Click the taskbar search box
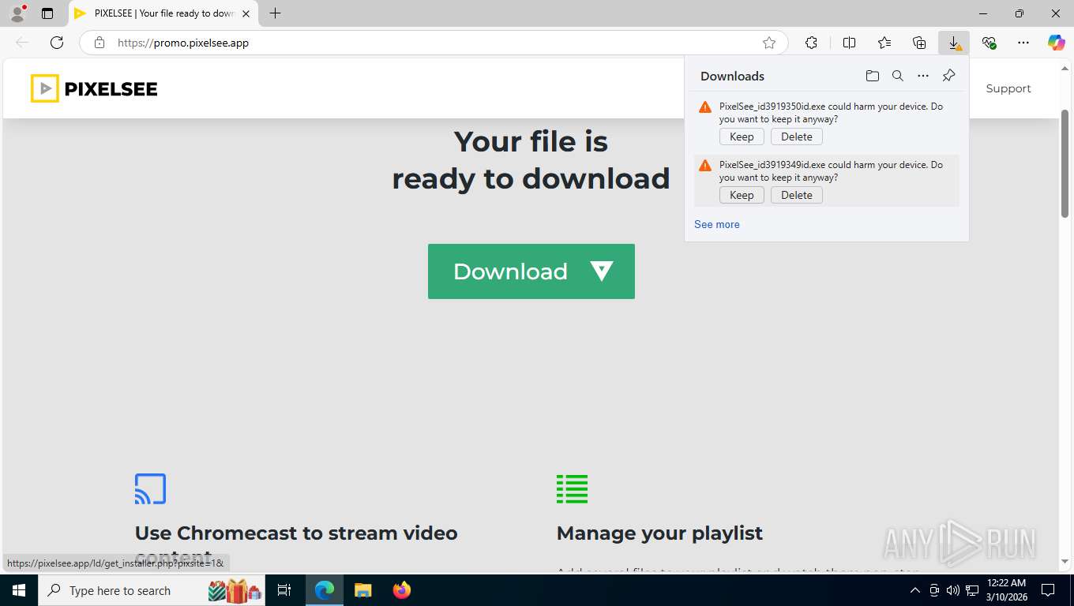The height and width of the screenshot is (606, 1074). point(152,590)
